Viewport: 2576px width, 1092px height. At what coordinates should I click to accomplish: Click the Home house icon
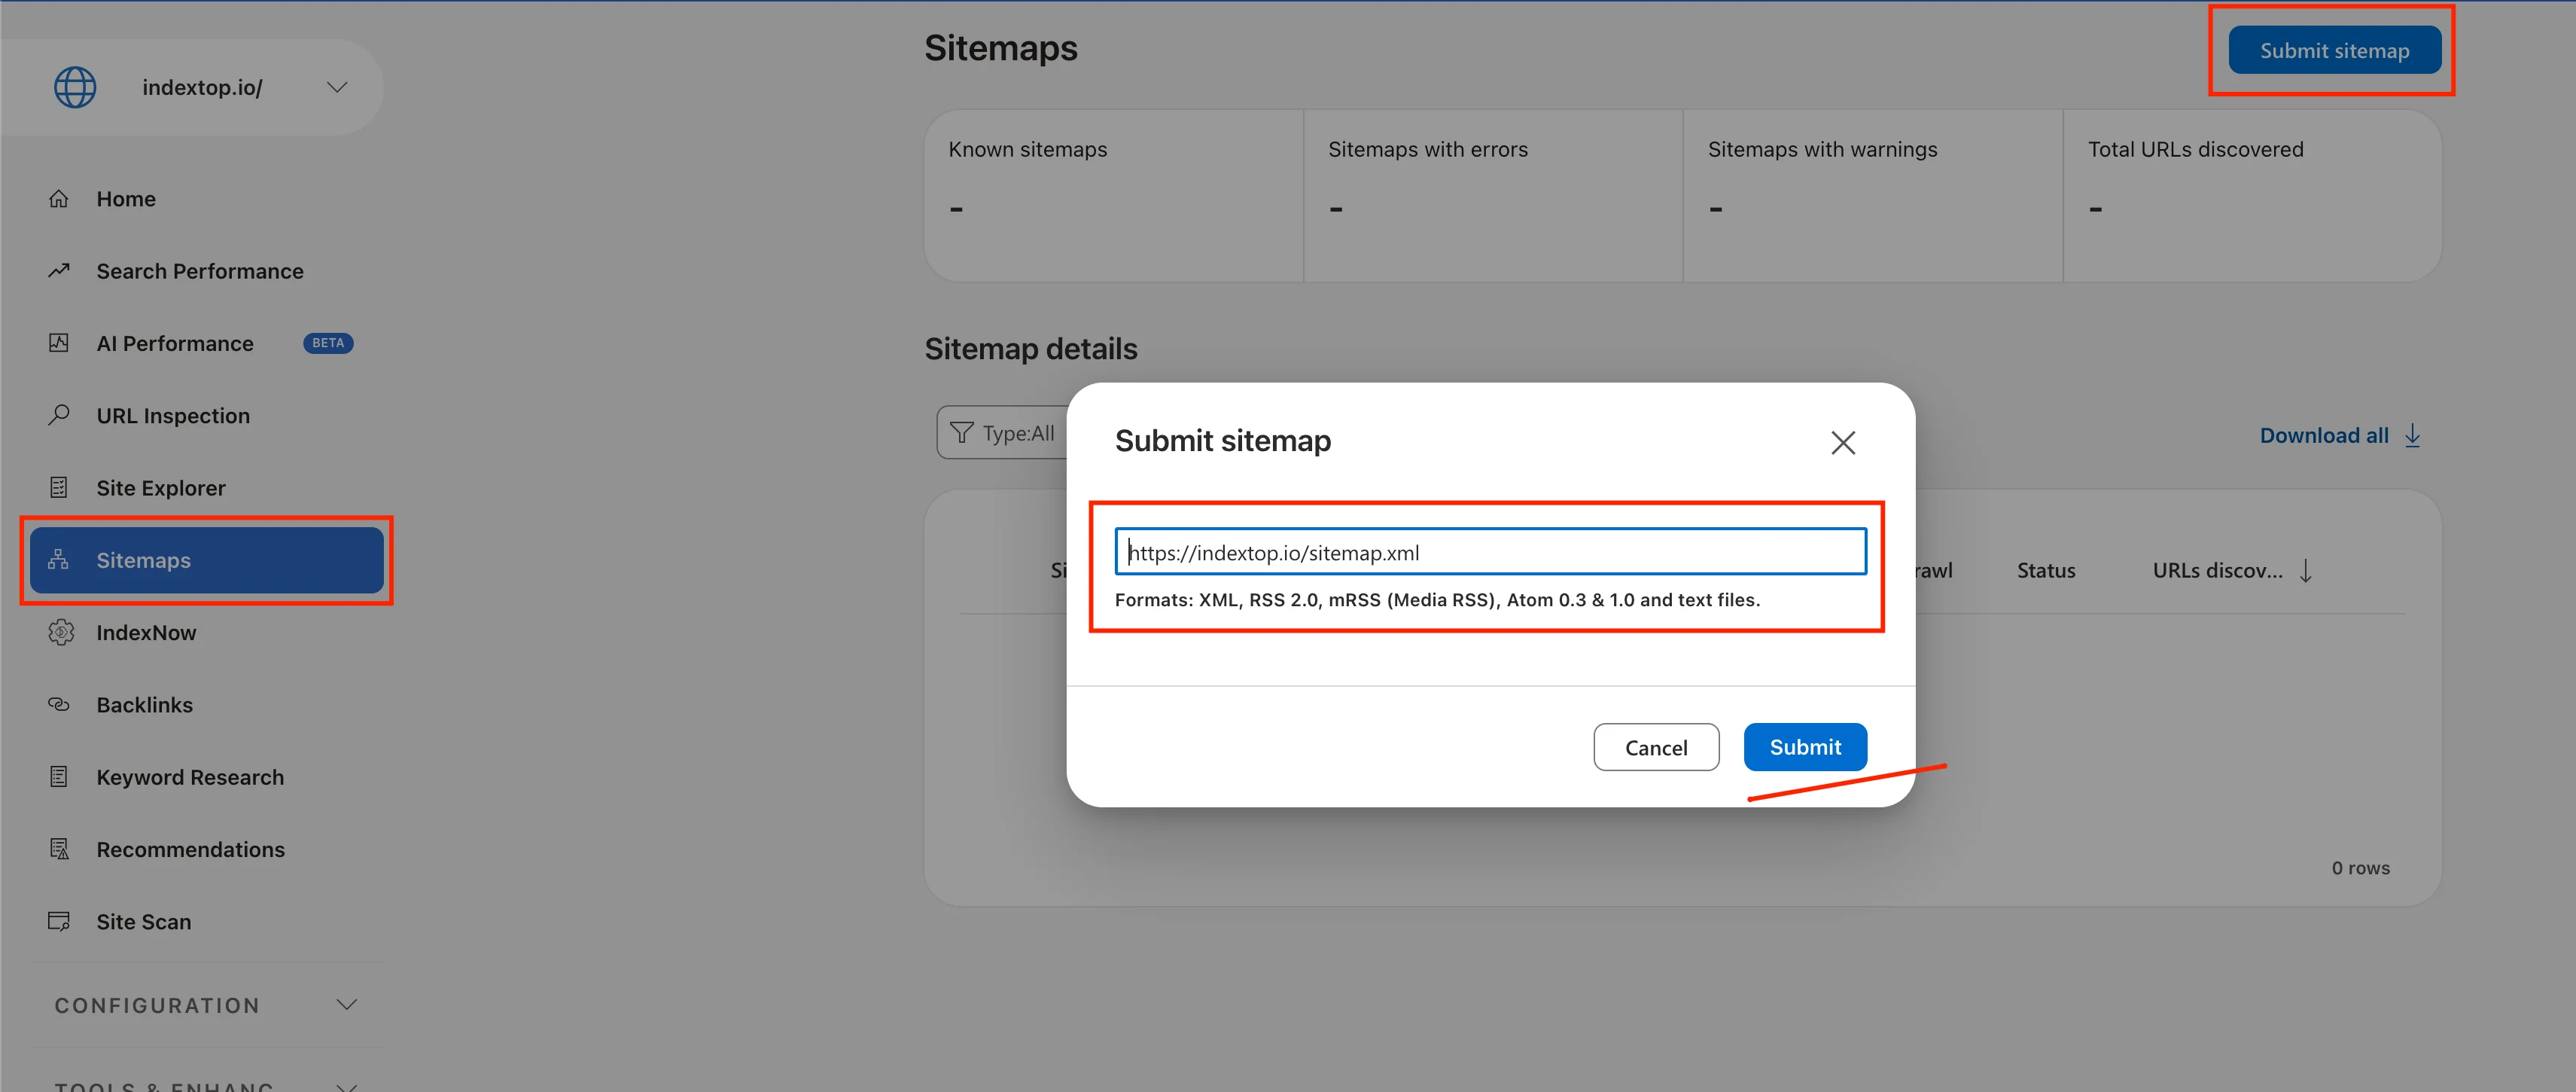click(59, 198)
